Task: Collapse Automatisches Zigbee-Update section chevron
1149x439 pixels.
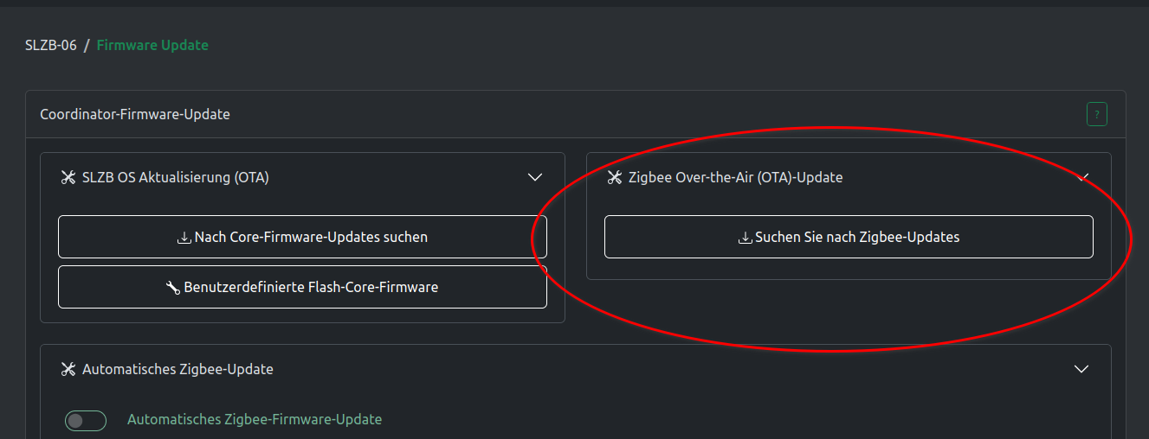Action: (1081, 370)
